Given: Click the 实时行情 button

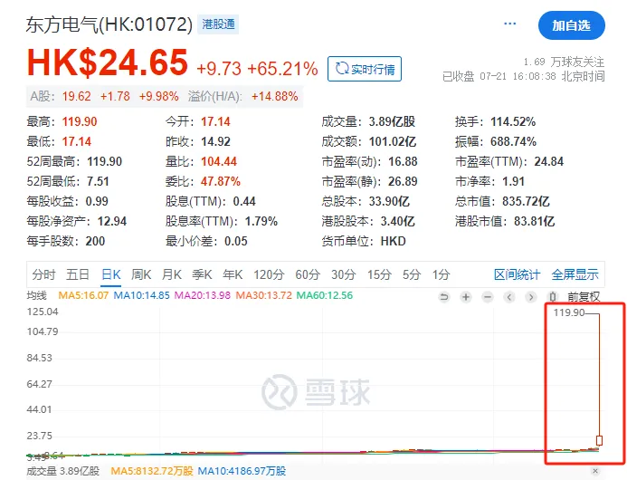Looking at the screenshot, I should click(x=365, y=69).
